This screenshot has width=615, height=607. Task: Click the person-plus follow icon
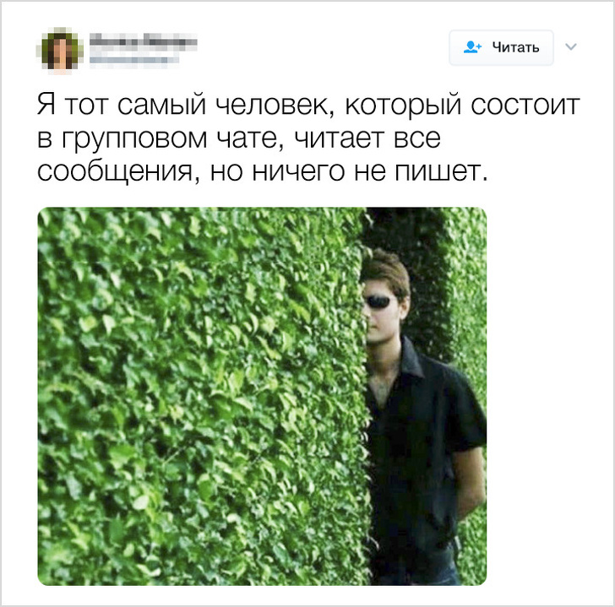[x=472, y=47]
